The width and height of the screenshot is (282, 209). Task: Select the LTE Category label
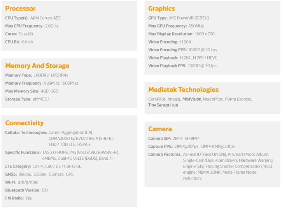[x=18, y=166]
